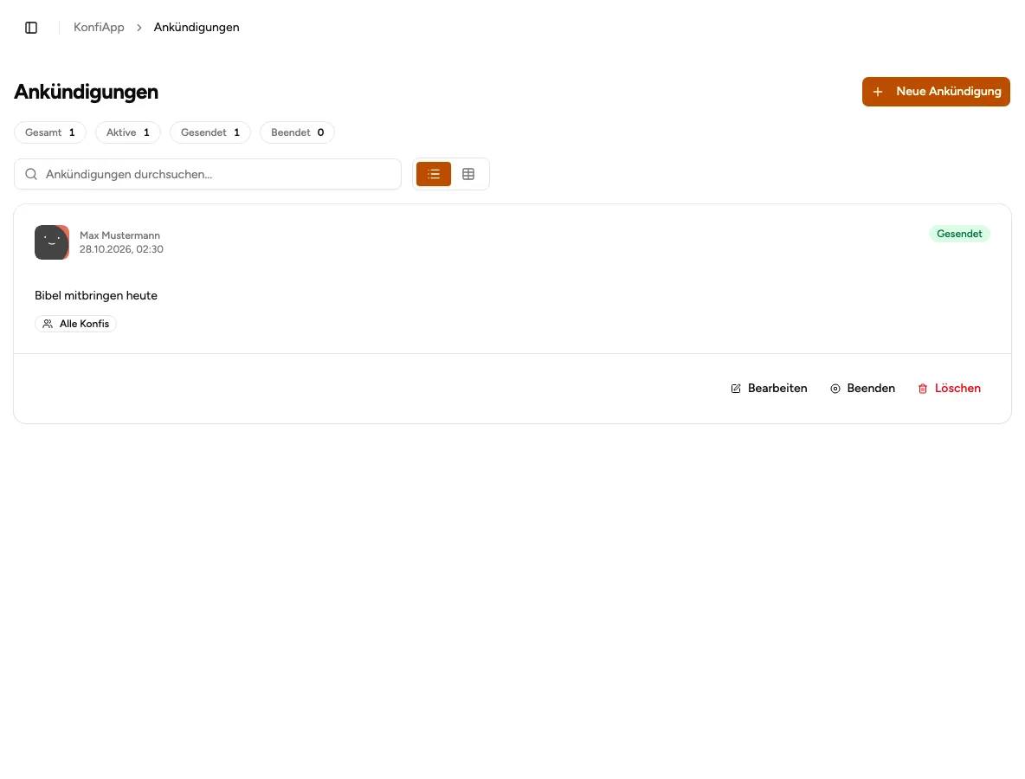Screen dimensions: 1025x779
Task: Filter by Gesendet count chip
Action: click(x=210, y=132)
